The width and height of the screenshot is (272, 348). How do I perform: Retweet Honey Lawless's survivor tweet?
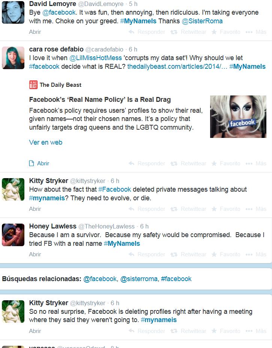pyautogui.click(x=188, y=254)
